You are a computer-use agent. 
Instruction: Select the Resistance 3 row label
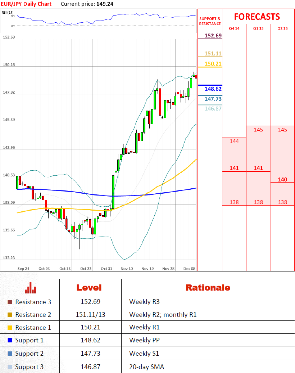(x=33, y=302)
